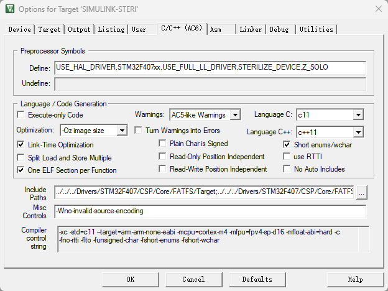
Task: Open Help for this dialog
Action: tap(355, 279)
